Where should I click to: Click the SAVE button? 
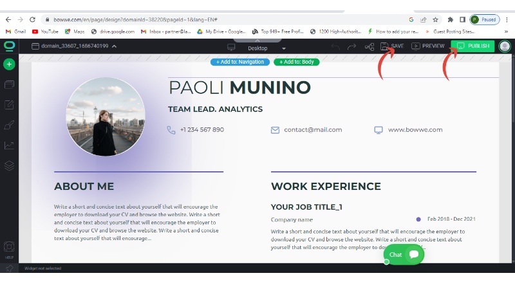click(392, 46)
